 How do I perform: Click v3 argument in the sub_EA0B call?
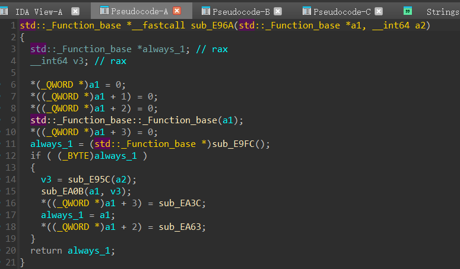(x=116, y=191)
